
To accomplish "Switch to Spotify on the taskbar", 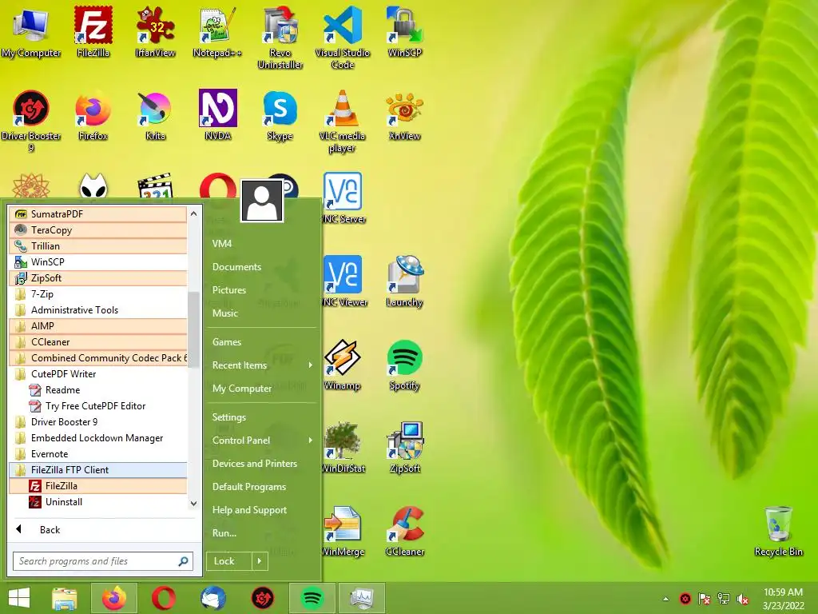I will (312, 598).
